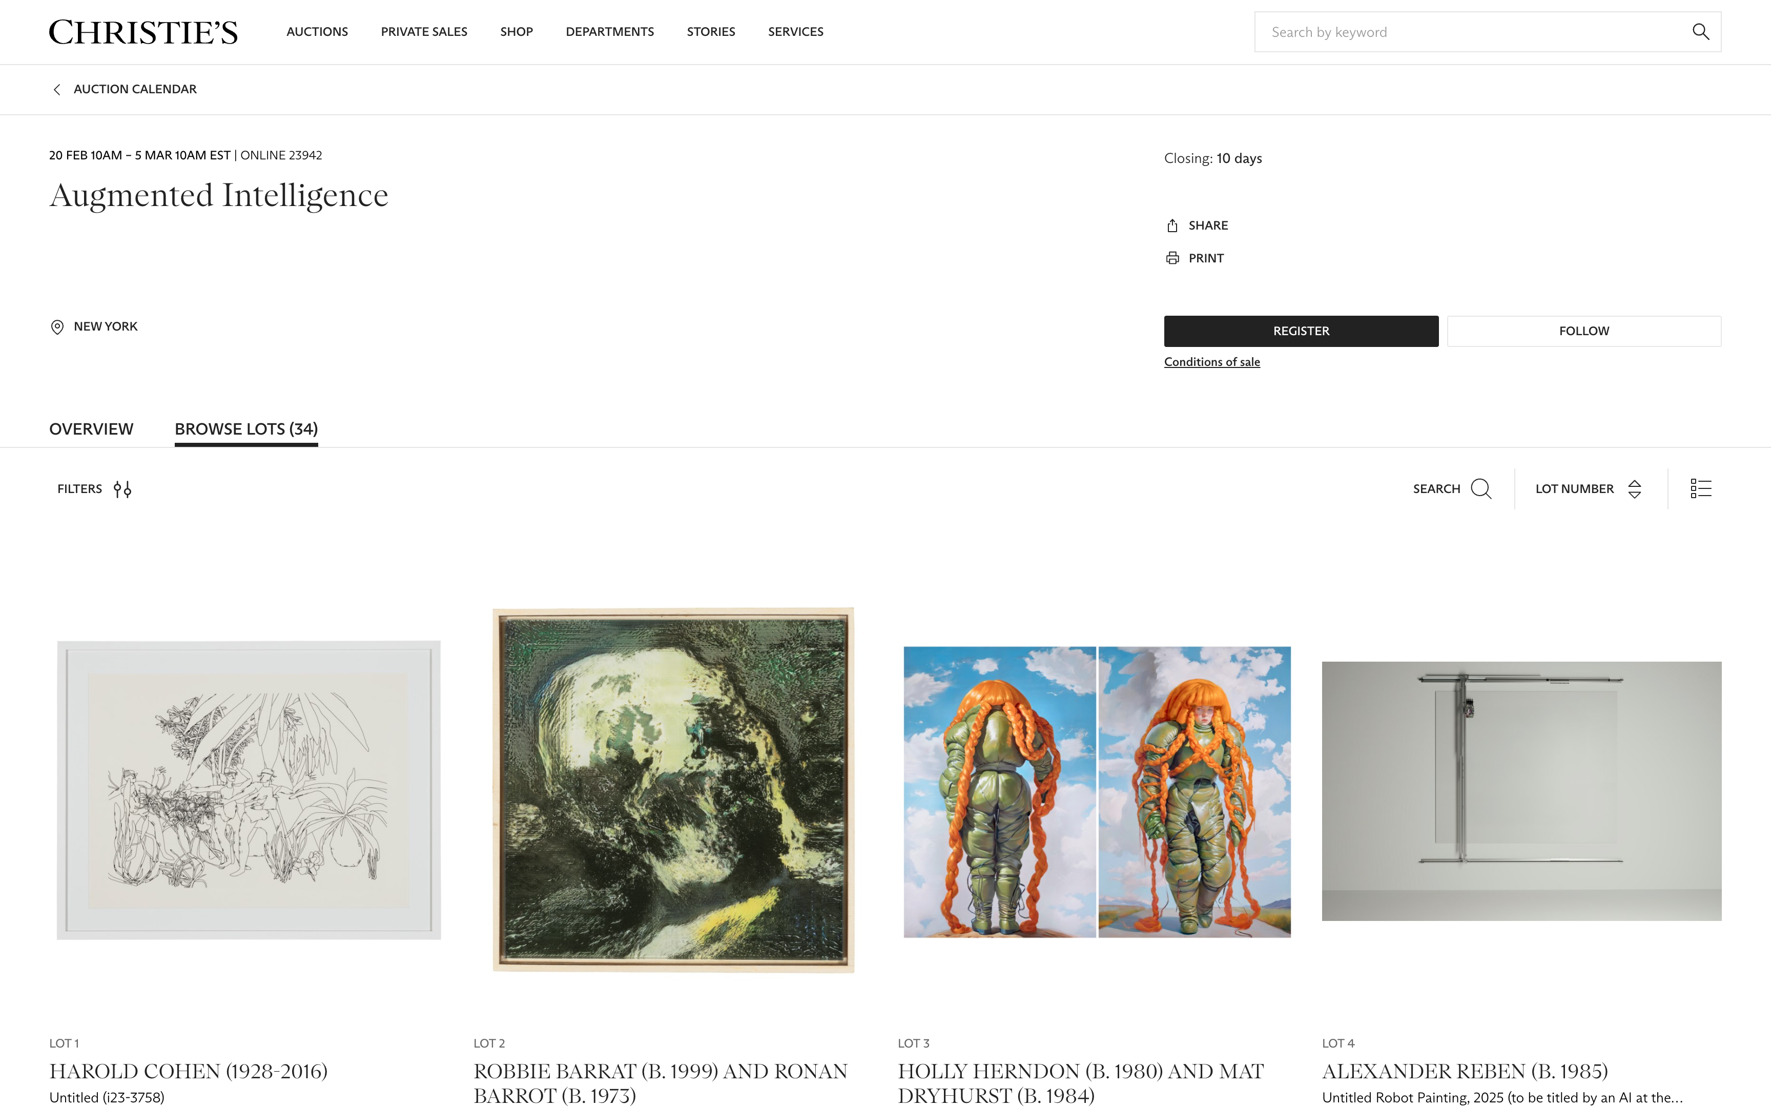Click the Register button
The width and height of the screenshot is (1771, 1107).
coord(1301,331)
